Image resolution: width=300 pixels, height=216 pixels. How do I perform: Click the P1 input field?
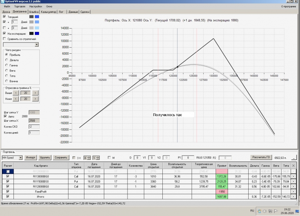click(x=188, y=157)
